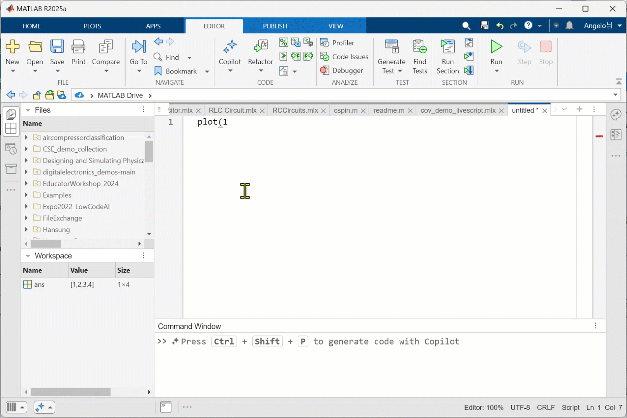The width and height of the screenshot is (627, 418).
Task: Click the Open folder icon in the ribbon
Action: click(35, 47)
